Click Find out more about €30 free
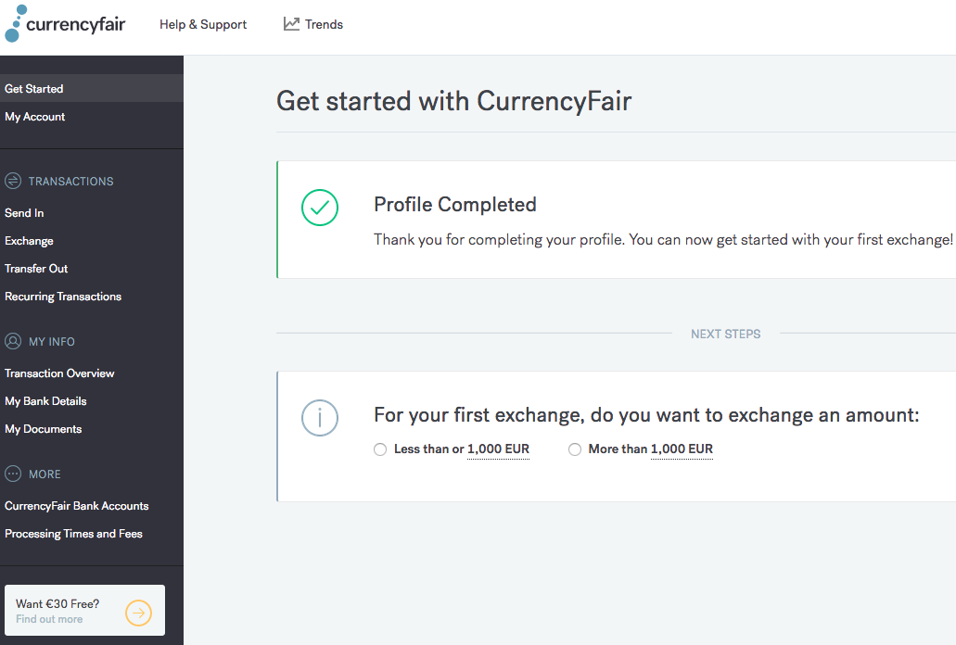This screenshot has height=645, width=956. click(x=49, y=619)
